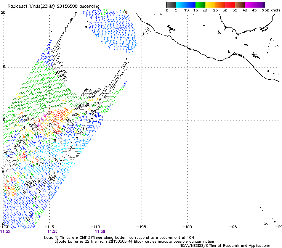The width and height of the screenshot is (282, 248).
Task: Click the cyan-blue 5-15 knots legend gradient
Action: click(x=186, y=5)
